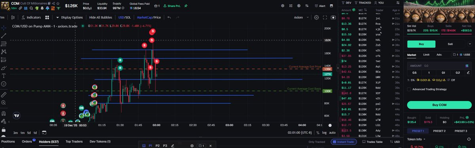Viewport: 475px width, 148px height.
Task: Click Hide All Bubbles button
Action: (101, 17)
